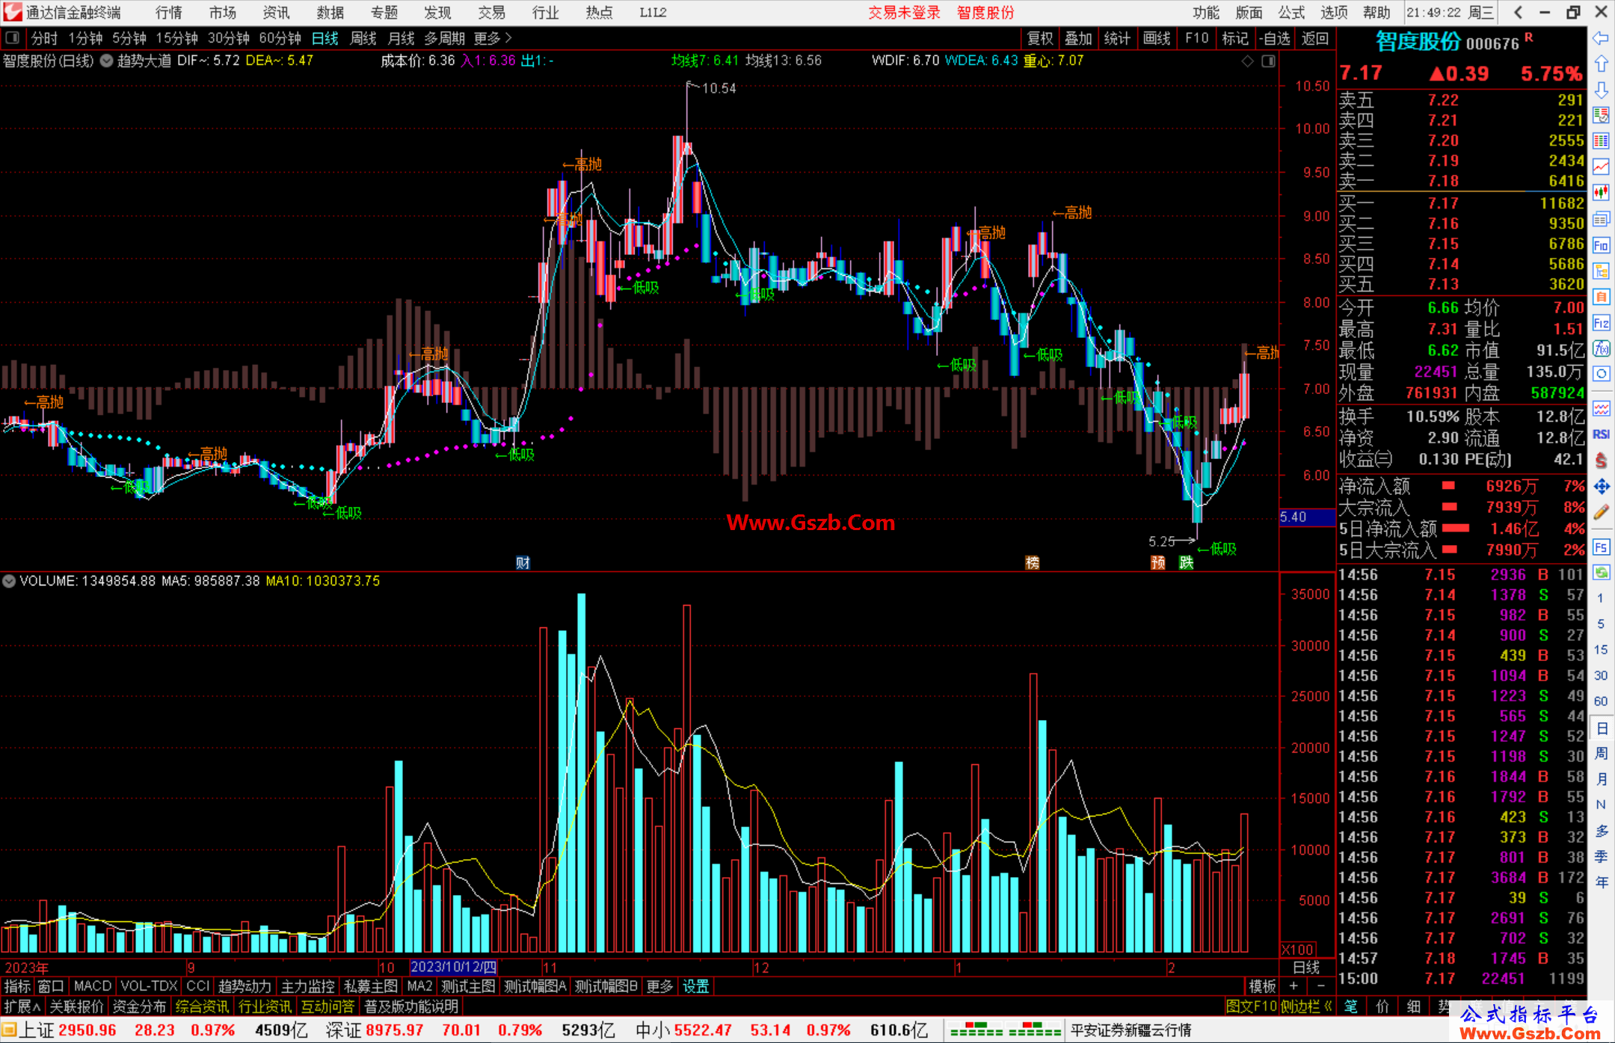Click the 净流入额 red bar indicator
The image size is (1615, 1043).
[1448, 486]
